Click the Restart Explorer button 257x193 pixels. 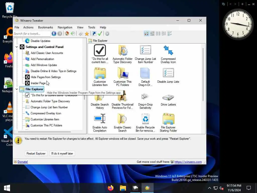click(36, 154)
